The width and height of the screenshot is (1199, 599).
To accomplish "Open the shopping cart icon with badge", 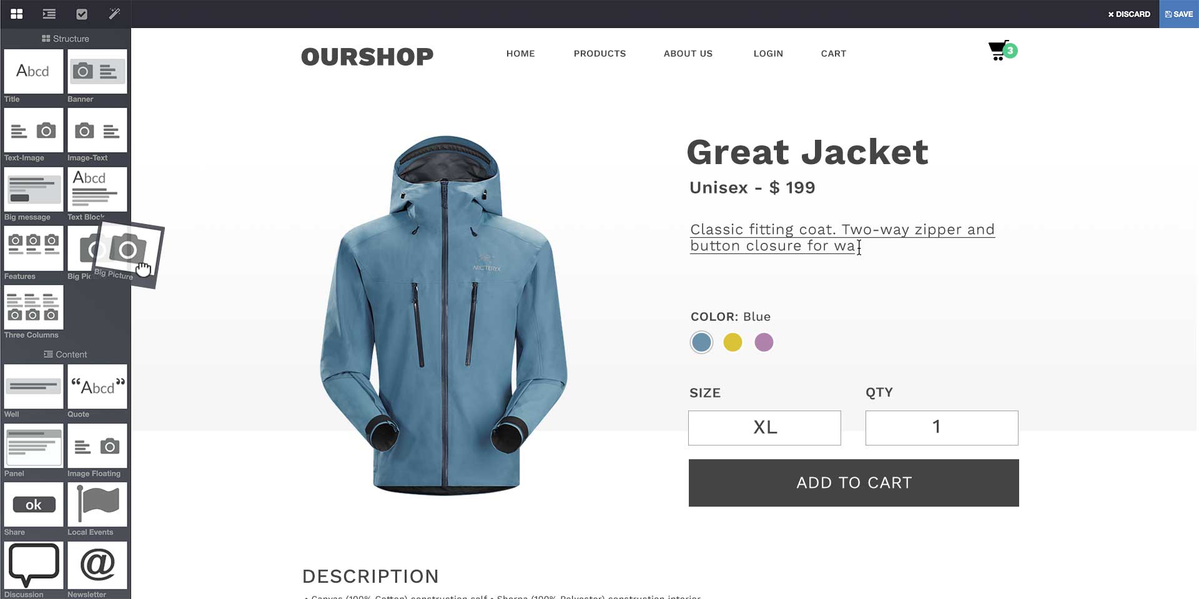I will click(1002, 51).
